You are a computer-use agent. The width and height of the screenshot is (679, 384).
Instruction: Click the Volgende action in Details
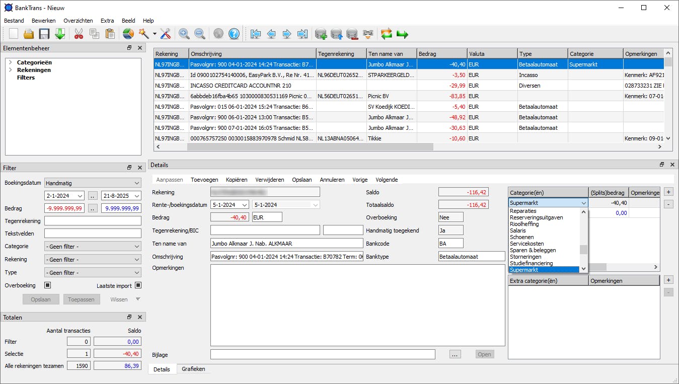387,180
